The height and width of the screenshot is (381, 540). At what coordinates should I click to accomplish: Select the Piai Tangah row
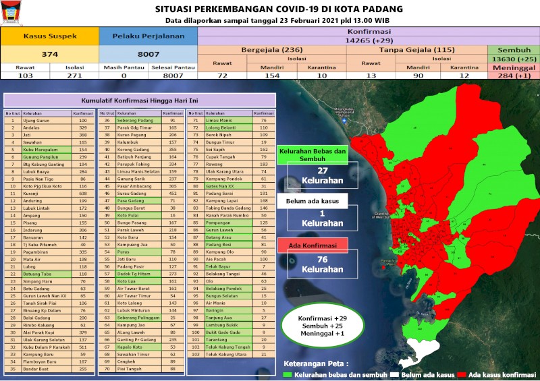point(141,369)
